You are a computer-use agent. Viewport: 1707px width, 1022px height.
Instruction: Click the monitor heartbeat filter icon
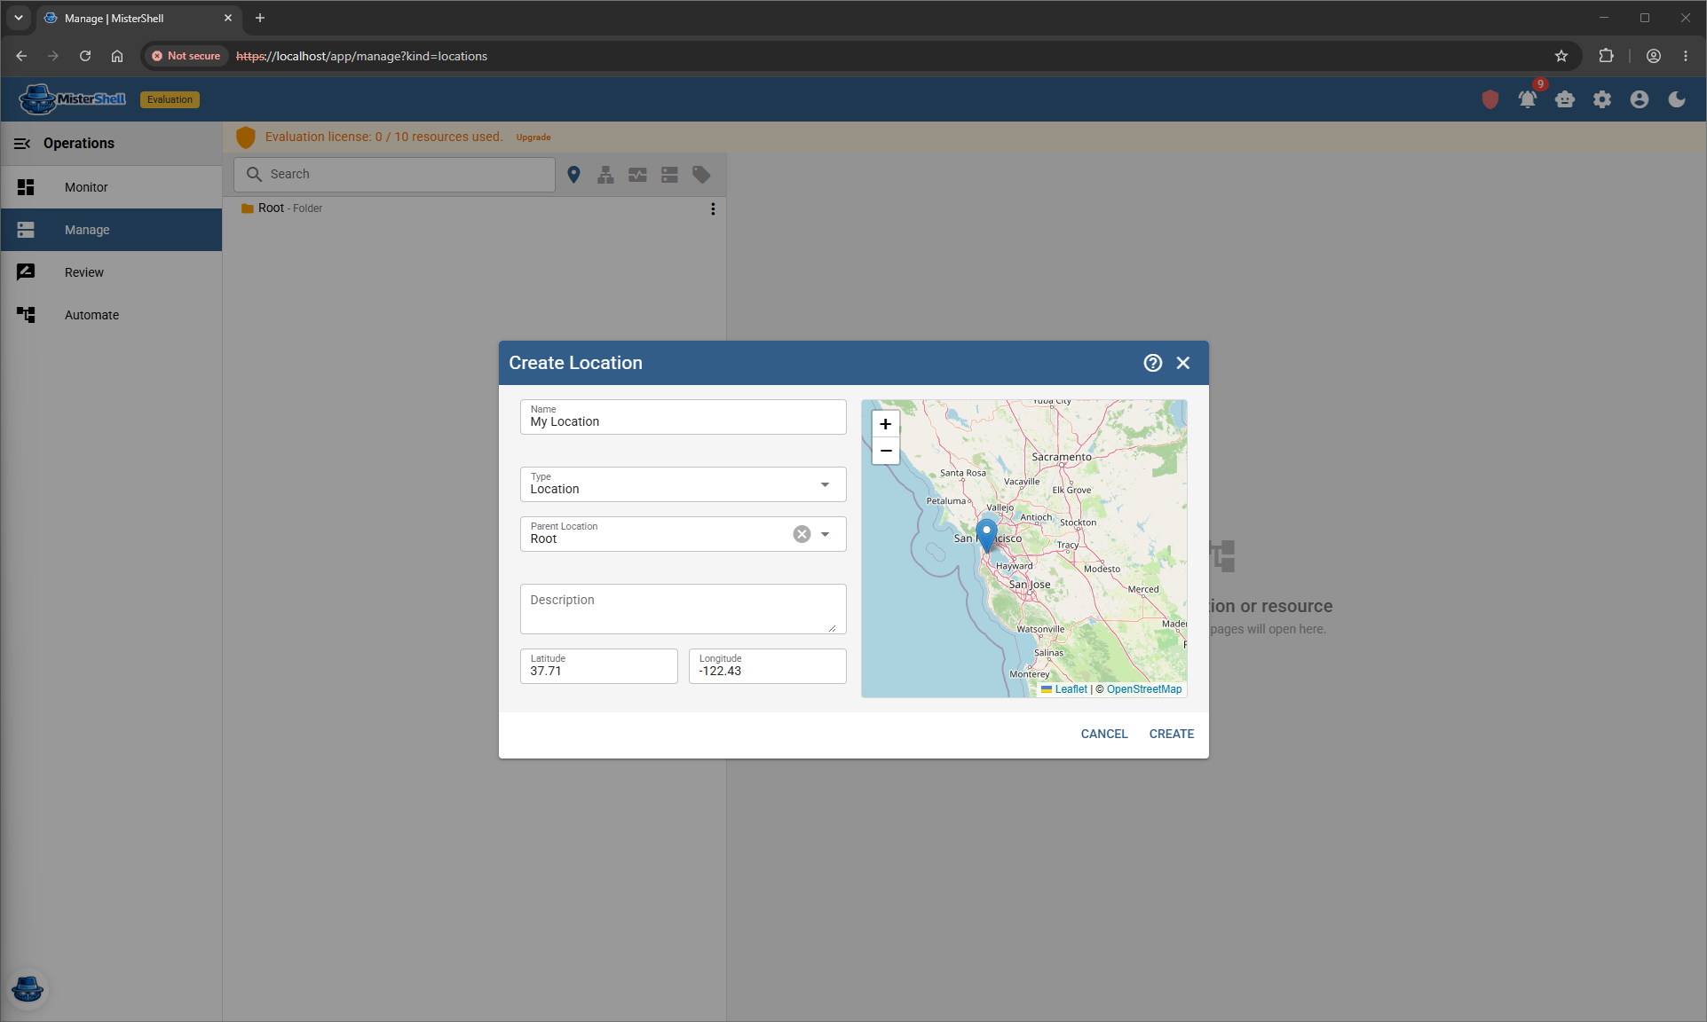tap(637, 175)
